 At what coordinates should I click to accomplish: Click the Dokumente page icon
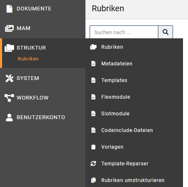click(10, 9)
